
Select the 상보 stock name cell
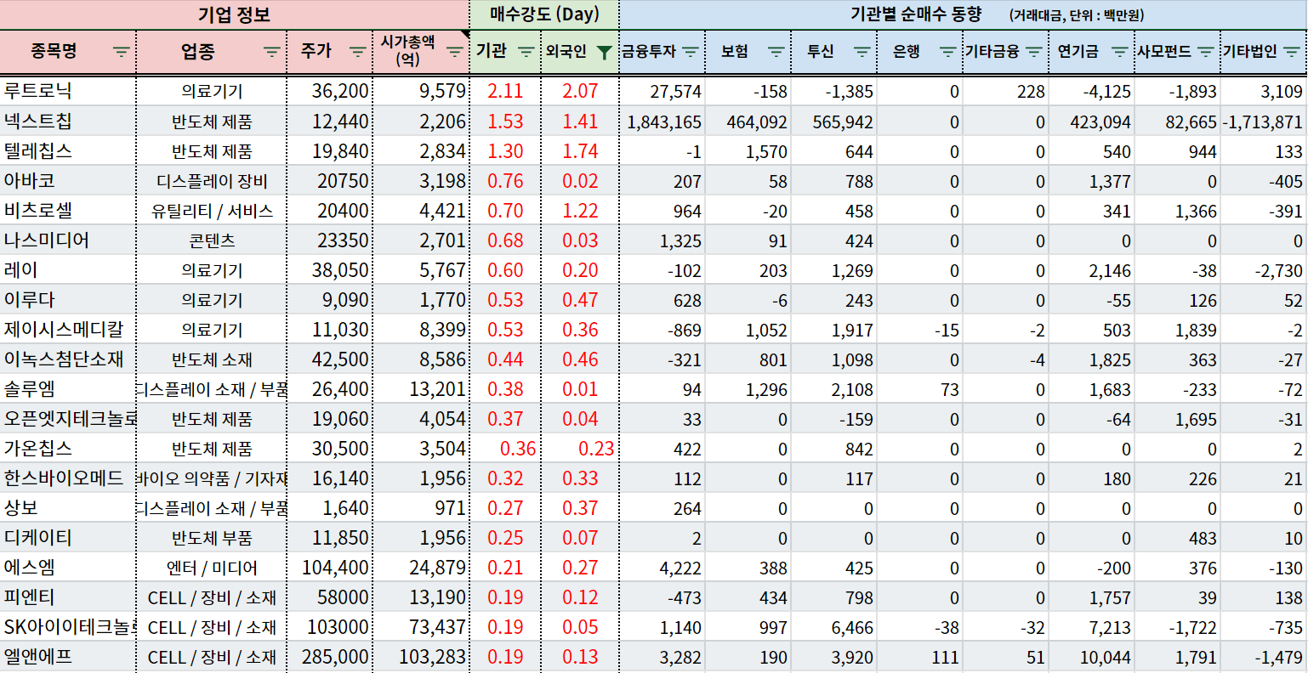tap(68, 507)
